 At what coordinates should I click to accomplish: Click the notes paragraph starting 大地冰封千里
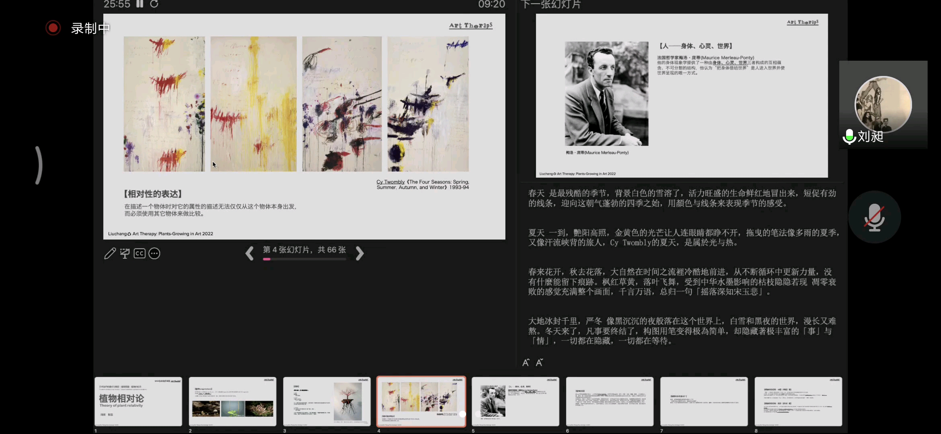pos(682,331)
